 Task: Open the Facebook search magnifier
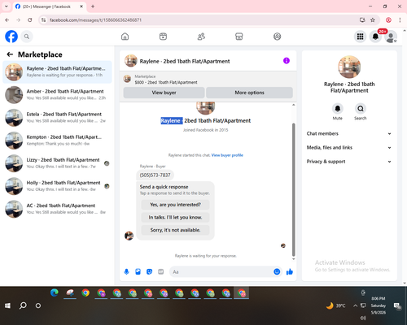coord(27,37)
